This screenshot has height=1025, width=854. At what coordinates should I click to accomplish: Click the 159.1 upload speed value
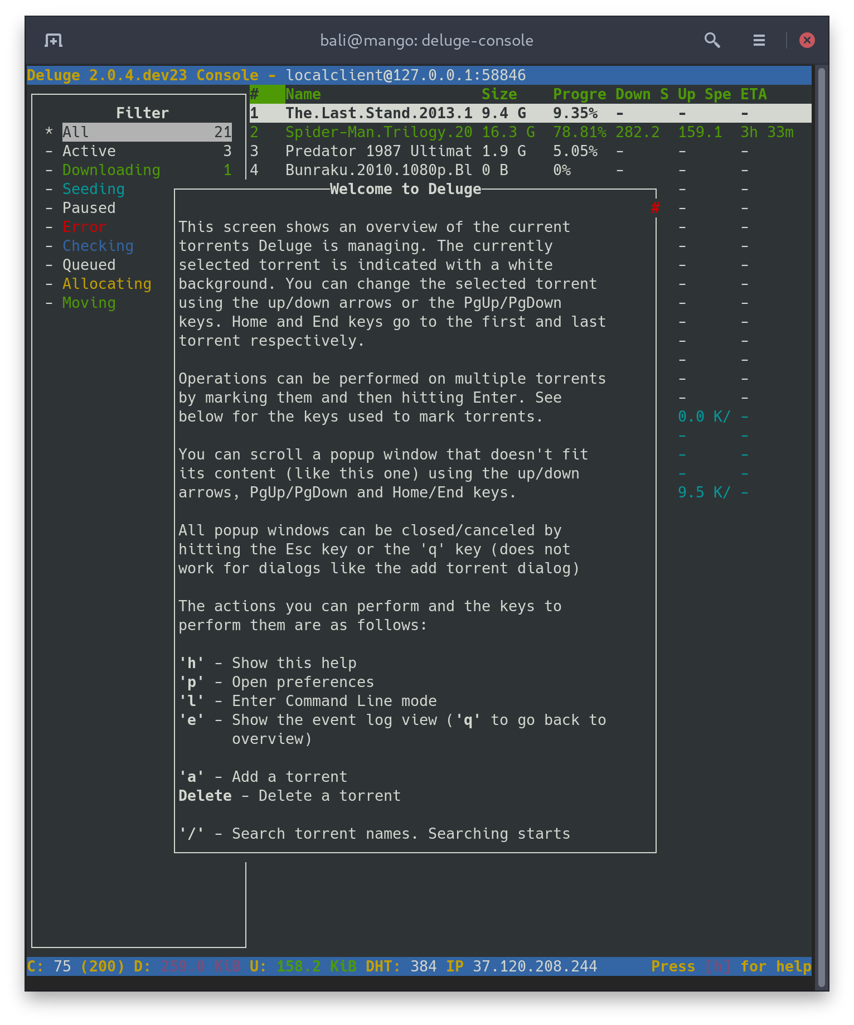click(700, 132)
